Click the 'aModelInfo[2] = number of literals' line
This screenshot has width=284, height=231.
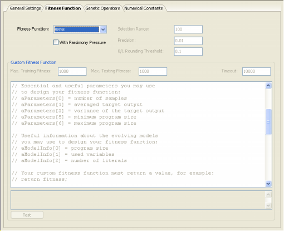[x=70, y=161]
